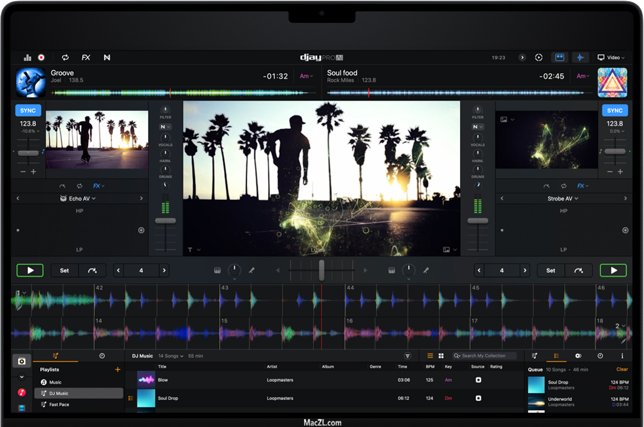The width and height of the screenshot is (644, 427).
Task: Open the FX panel from top toolbar
Action: click(x=86, y=58)
